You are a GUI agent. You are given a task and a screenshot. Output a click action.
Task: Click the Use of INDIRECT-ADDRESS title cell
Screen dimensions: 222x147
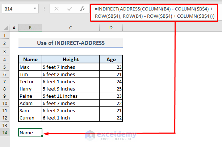71,43
